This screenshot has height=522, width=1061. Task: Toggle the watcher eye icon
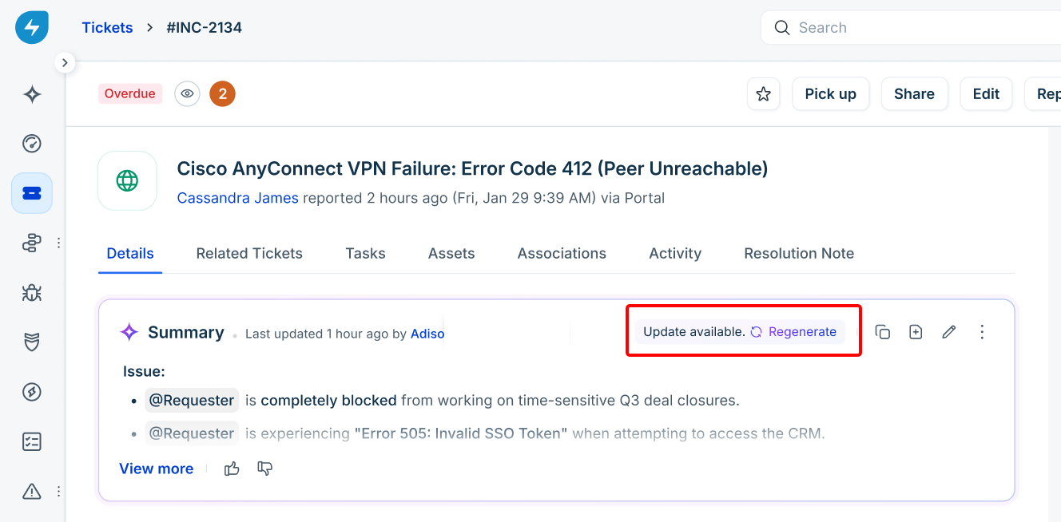coord(187,93)
